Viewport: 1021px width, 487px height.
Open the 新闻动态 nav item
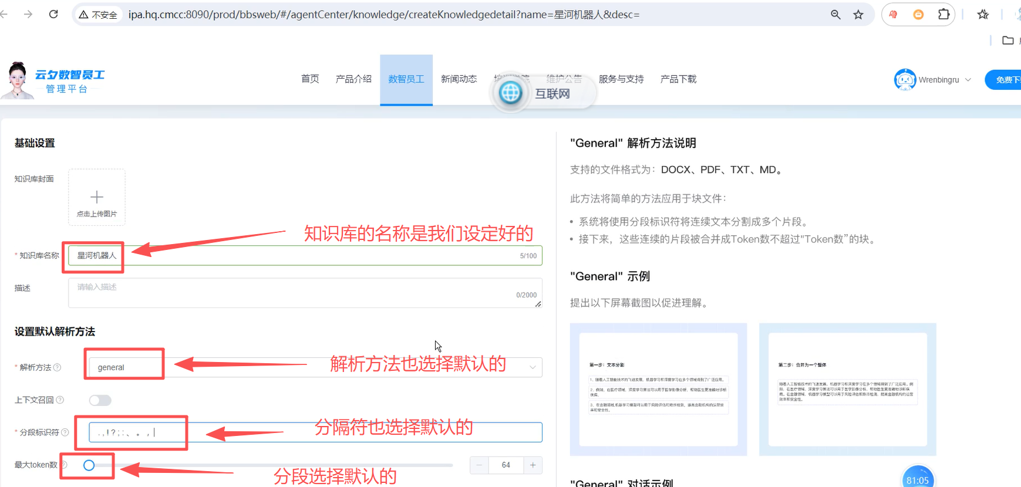coord(459,79)
